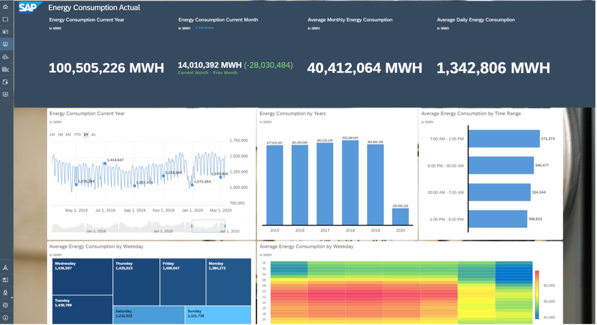Image resolution: width=597 pixels, height=325 pixels.
Task: Open the data grid tools icon
Action: click(6, 69)
